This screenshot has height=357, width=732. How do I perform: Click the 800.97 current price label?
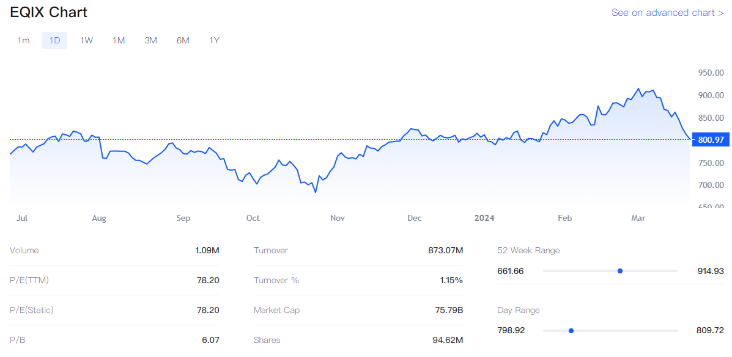click(x=710, y=140)
